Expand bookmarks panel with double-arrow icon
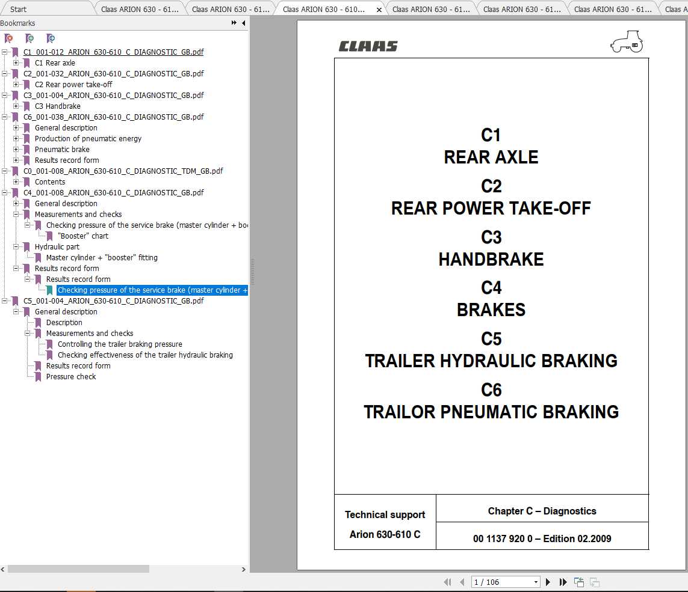Viewport: 688px width, 592px height. click(234, 23)
